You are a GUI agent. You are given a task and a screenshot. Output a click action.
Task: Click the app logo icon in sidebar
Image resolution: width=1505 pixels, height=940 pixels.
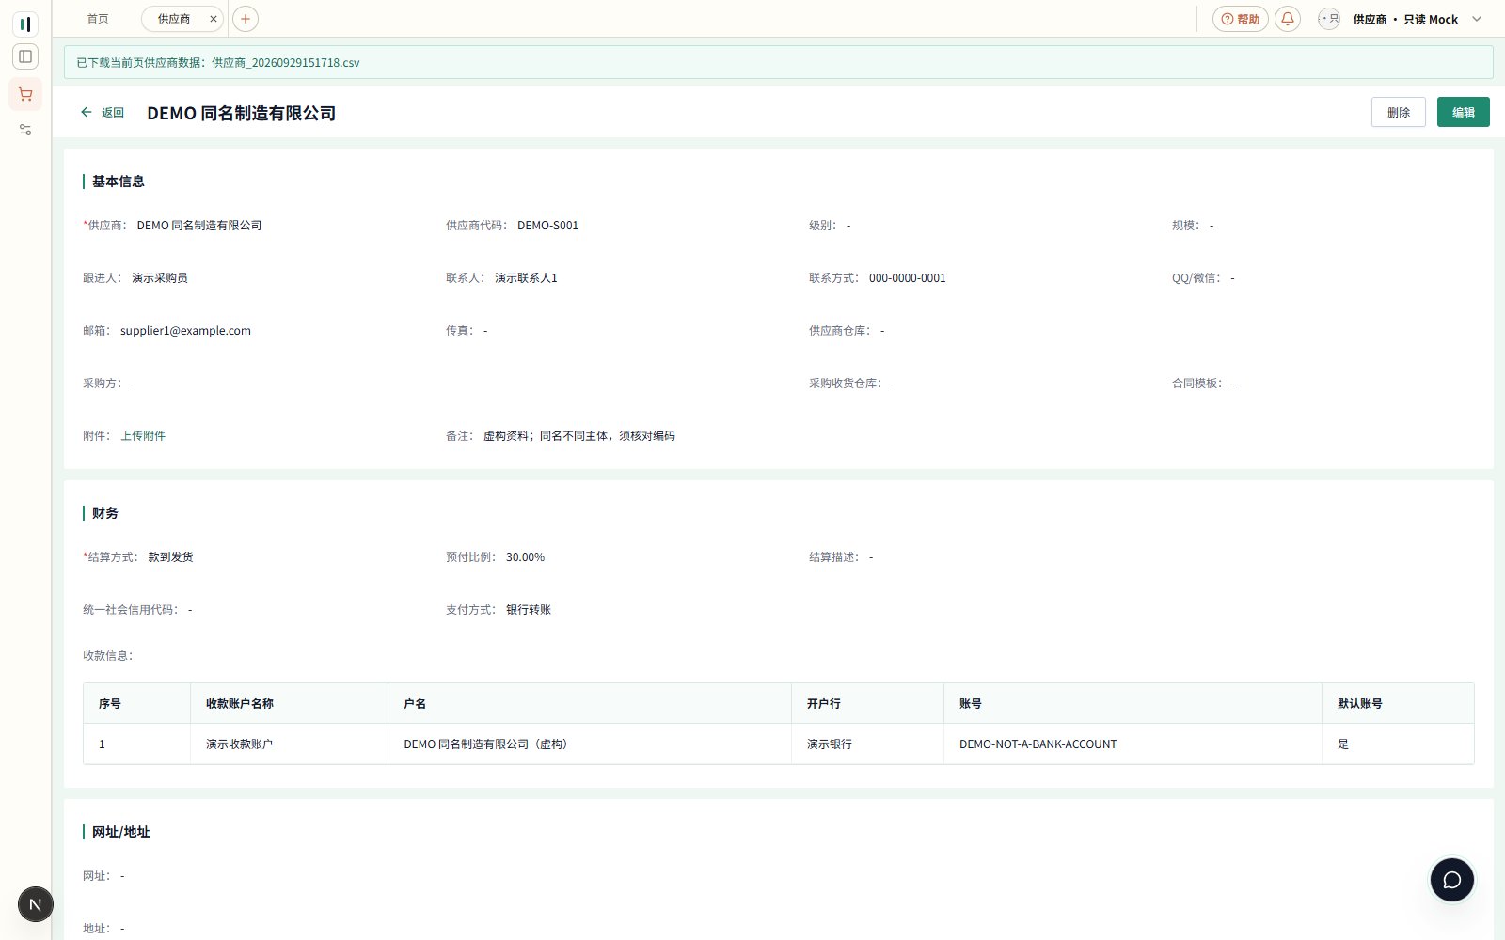(25, 23)
